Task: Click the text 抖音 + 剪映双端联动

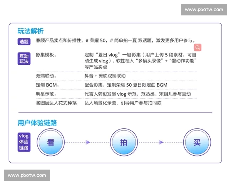Action: coord(105,76)
